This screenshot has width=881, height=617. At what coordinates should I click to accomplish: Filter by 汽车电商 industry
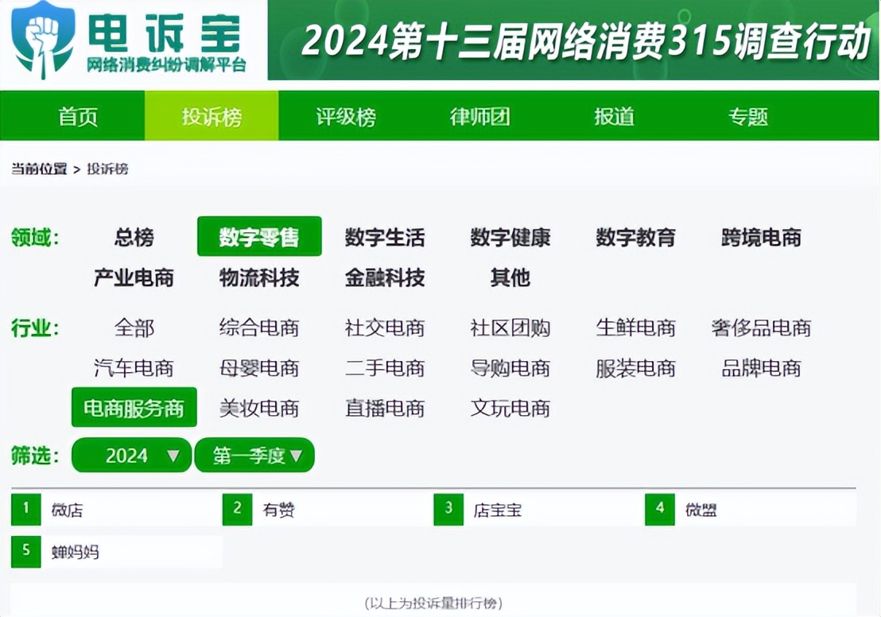pyautogui.click(x=134, y=367)
